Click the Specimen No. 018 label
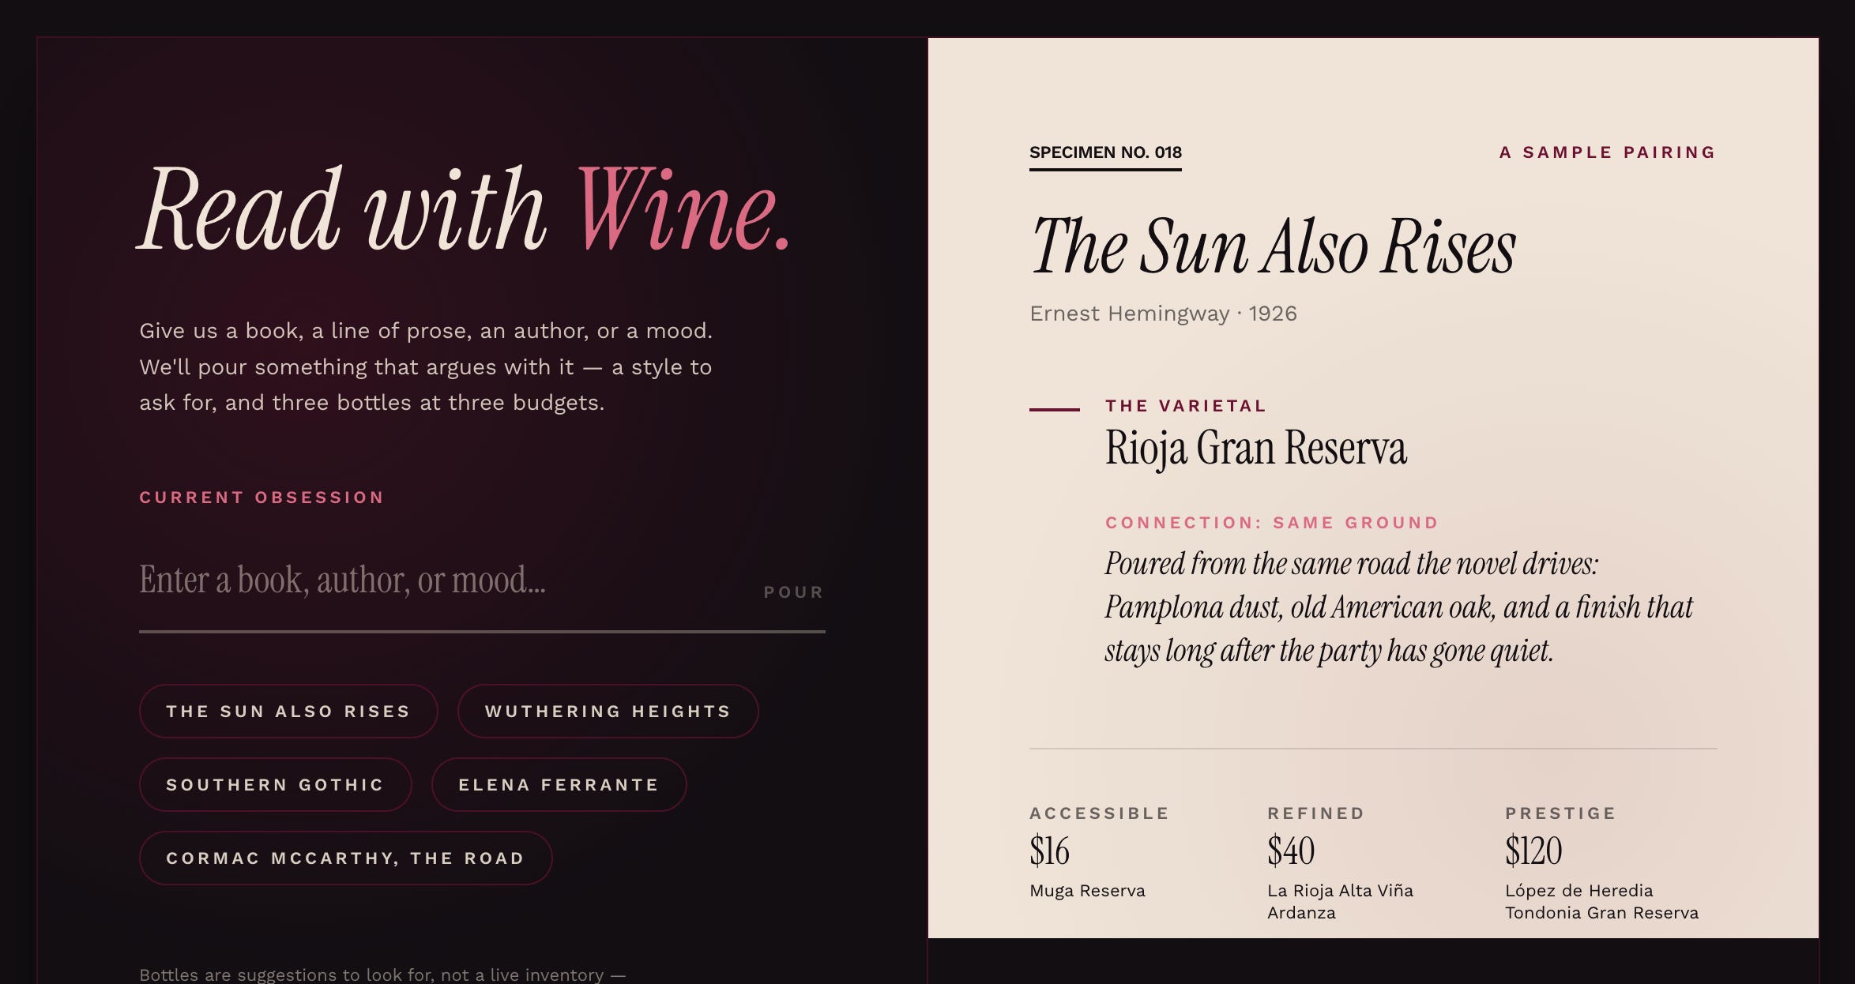Screen dimensions: 1855x984 tap(1105, 152)
